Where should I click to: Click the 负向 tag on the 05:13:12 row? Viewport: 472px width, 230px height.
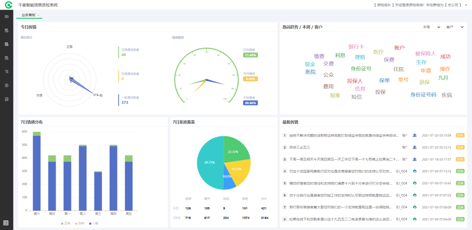pos(460,148)
